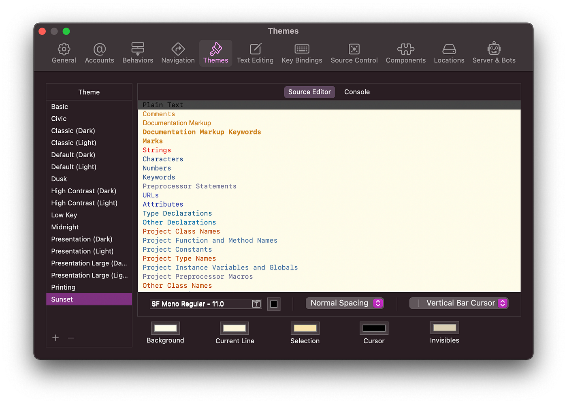Switch to the Source Editor tab
Image resolution: width=567 pixels, height=404 pixels.
pyautogui.click(x=309, y=92)
